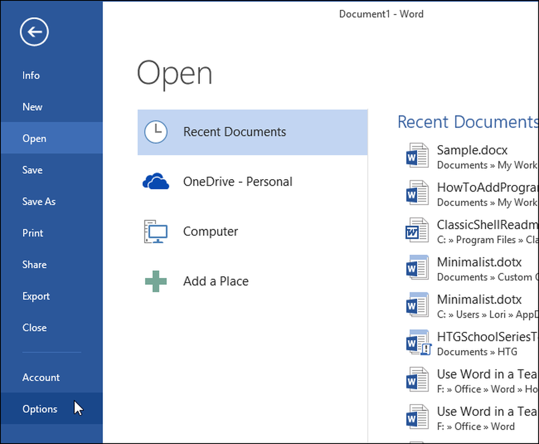The width and height of the screenshot is (539, 444).
Task: Open the Account page
Action: [x=52, y=377]
